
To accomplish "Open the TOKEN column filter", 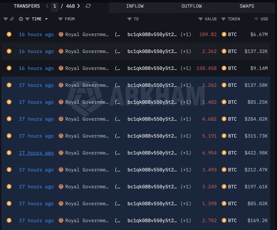I will (224, 19).
